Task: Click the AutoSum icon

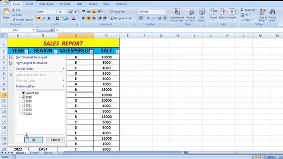Action: click(242, 10)
